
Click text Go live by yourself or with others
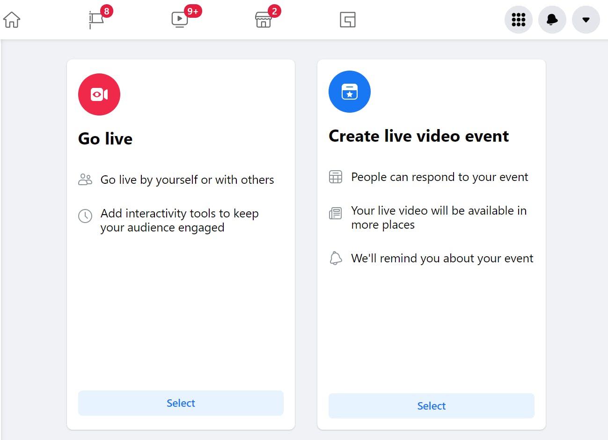pos(187,180)
